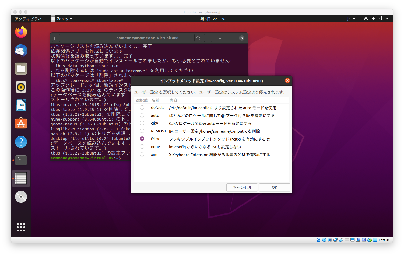Click the VirtualBox CPU virtualization status icon
404x256 pixels.
point(364,240)
